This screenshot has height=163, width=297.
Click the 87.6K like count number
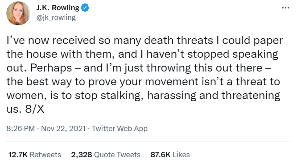pyautogui.click(x=161, y=155)
